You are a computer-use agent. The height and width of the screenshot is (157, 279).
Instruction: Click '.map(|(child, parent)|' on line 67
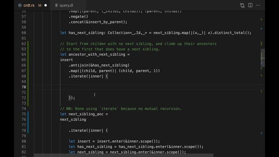coord(92,71)
